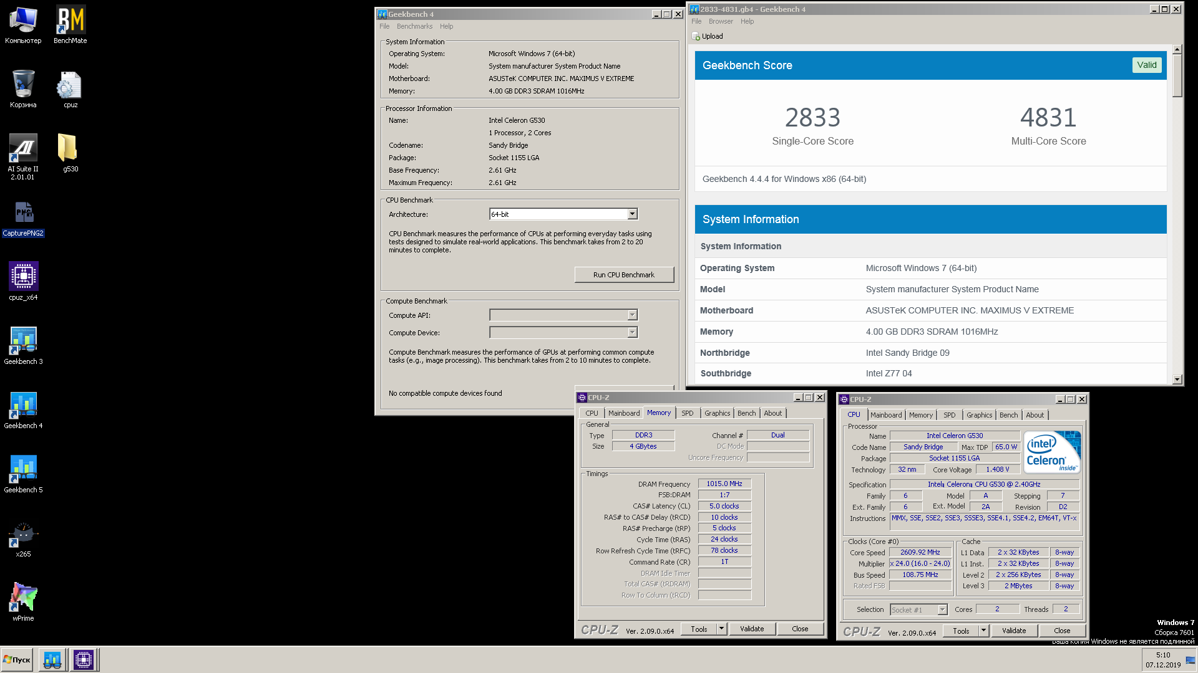Click the 2833 Single-Core Score value
Viewport: 1198px width, 673px height.
point(812,118)
